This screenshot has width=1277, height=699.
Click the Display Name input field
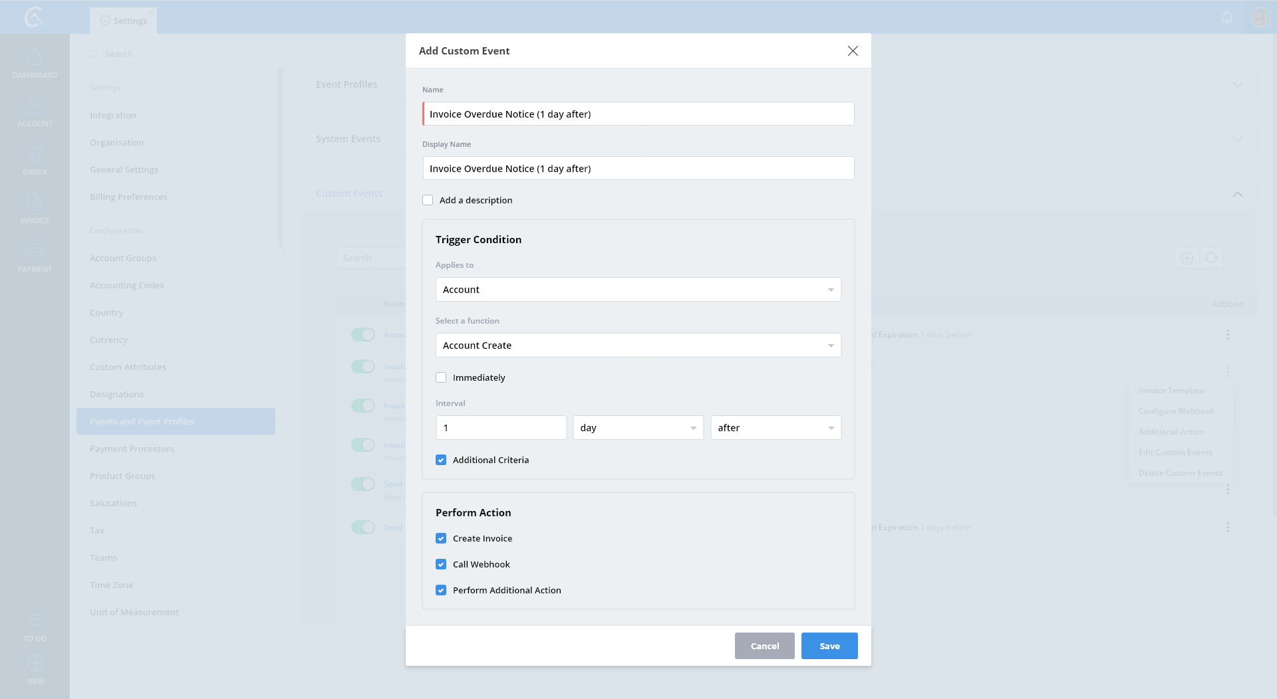pos(638,169)
